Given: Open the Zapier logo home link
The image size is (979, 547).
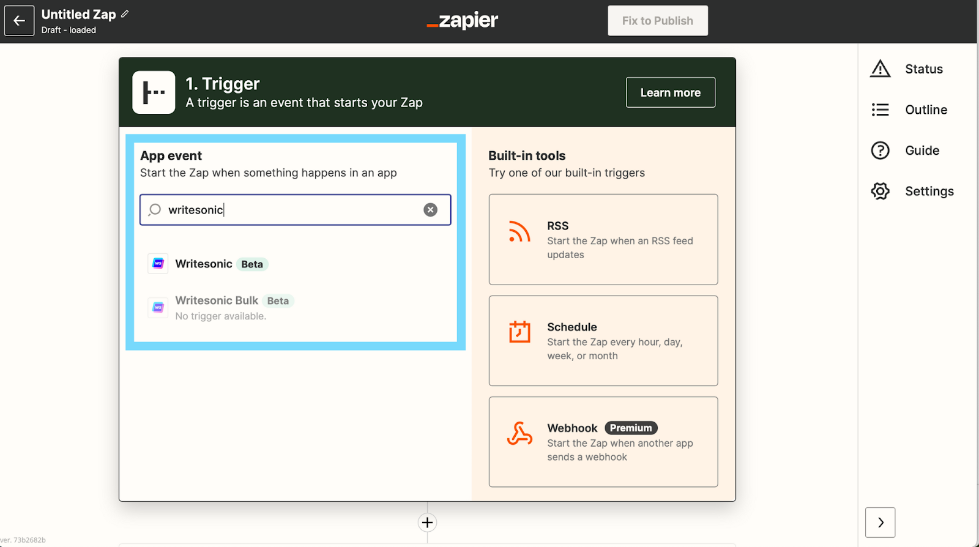Looking at the screenshot, I should [x=463, y=21].
